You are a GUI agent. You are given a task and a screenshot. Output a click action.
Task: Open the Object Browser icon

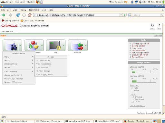[33, 45]
